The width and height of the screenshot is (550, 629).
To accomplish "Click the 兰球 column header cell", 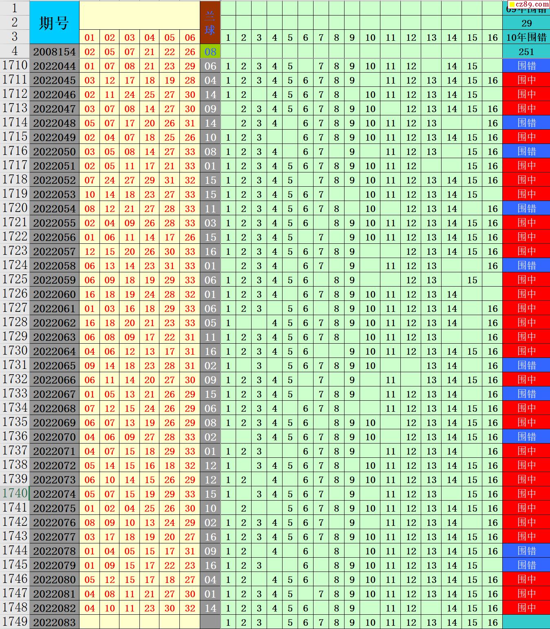I will tap(210, 23).
